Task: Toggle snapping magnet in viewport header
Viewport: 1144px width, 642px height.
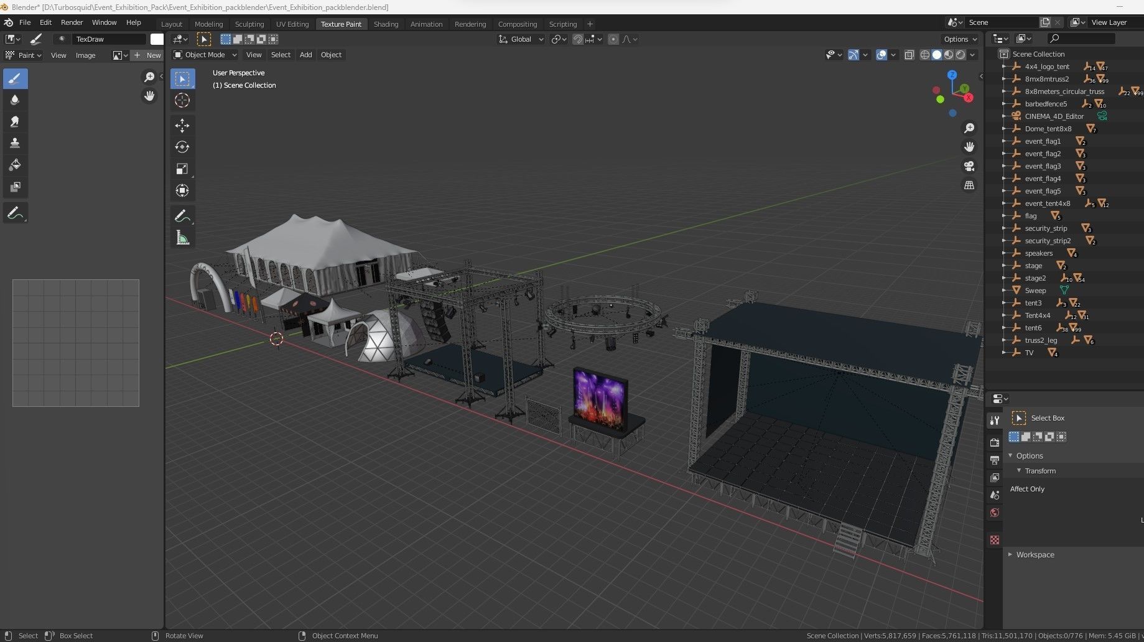Action: click(x=578, y=39)
